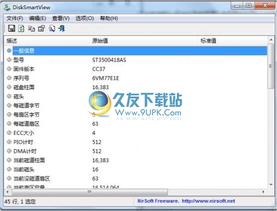Click the 6VM77E1E serial value

[x=106, y=78]
